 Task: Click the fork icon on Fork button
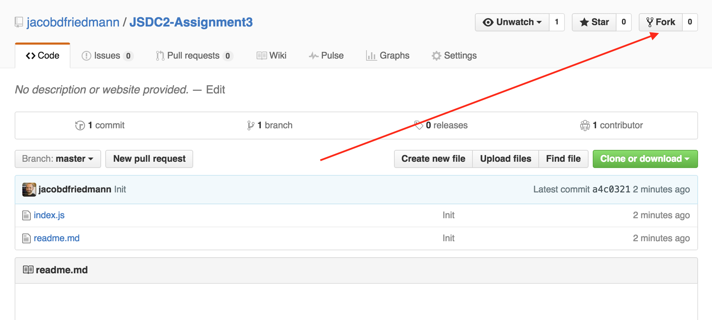click(650, 22)
